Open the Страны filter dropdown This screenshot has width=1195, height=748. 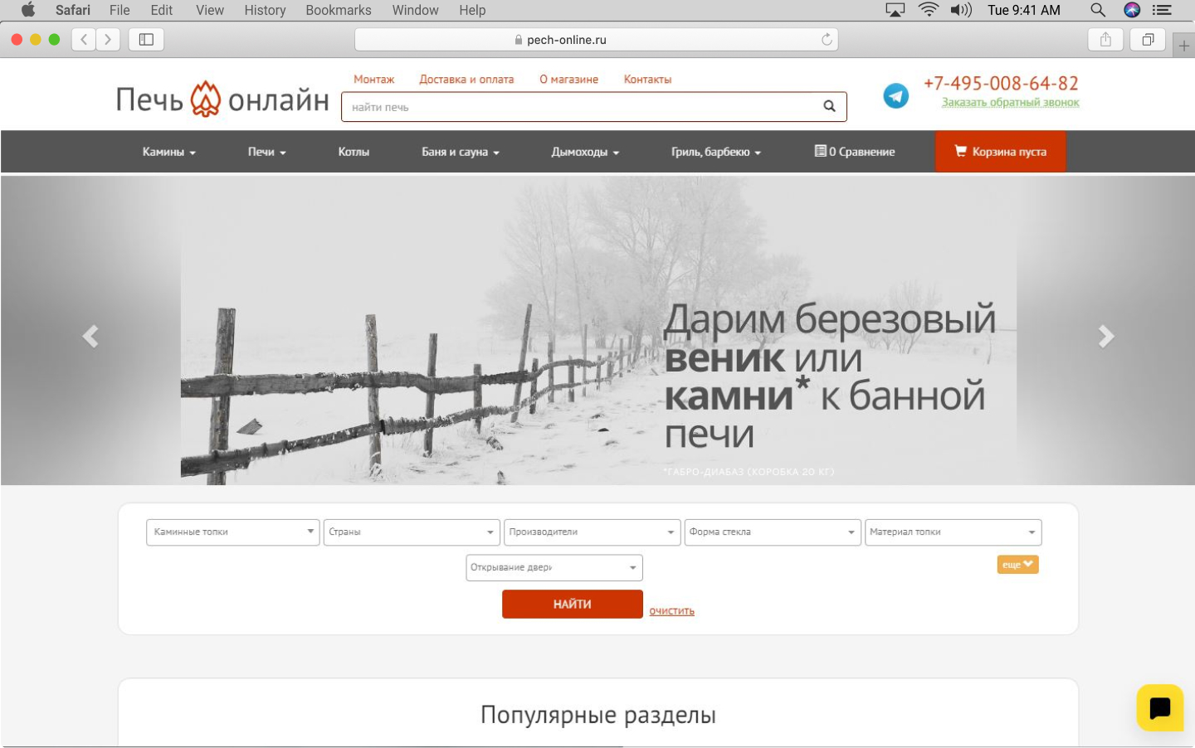[x=412, y=532]
